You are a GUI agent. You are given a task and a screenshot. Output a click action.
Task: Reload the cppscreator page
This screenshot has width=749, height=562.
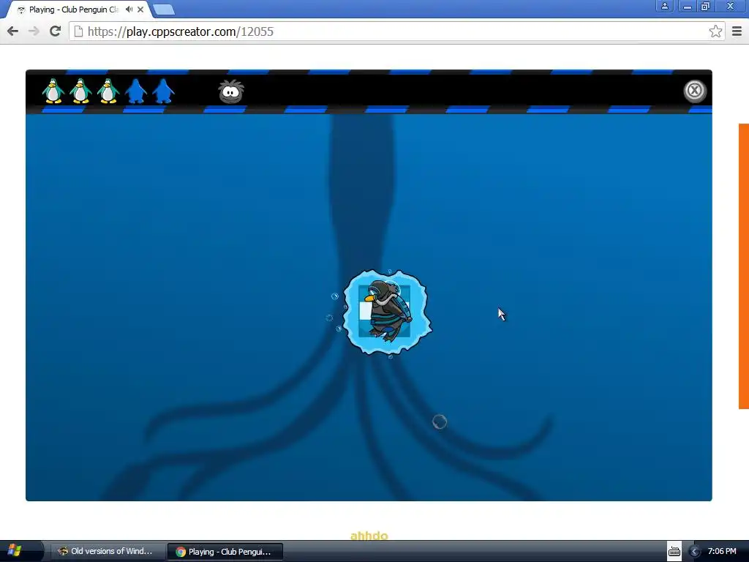(56, 31)
